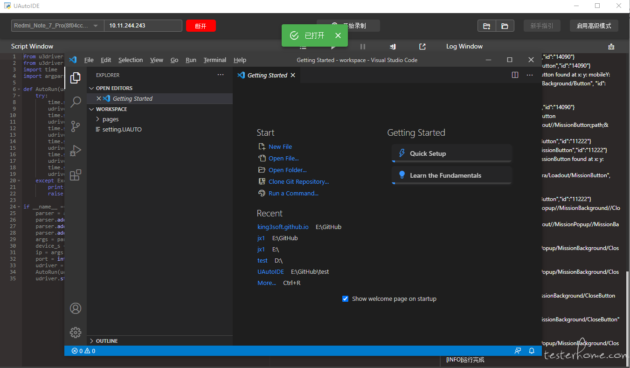This screenshot has width=630, height=368.
Task: Click the 启用高级模式 button
Action: (x=594, y=26)
